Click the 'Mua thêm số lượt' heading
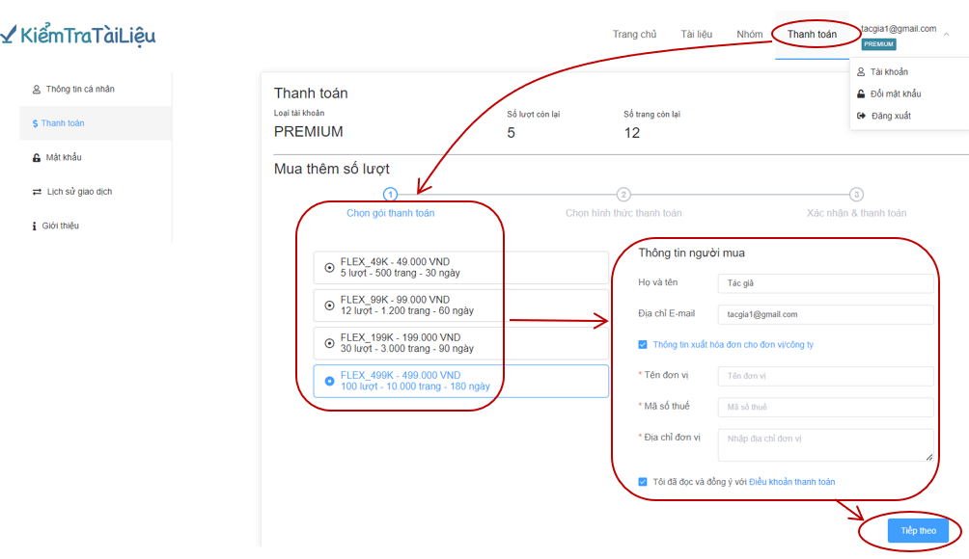Viewport: 969px width, 559px height. 332,169
